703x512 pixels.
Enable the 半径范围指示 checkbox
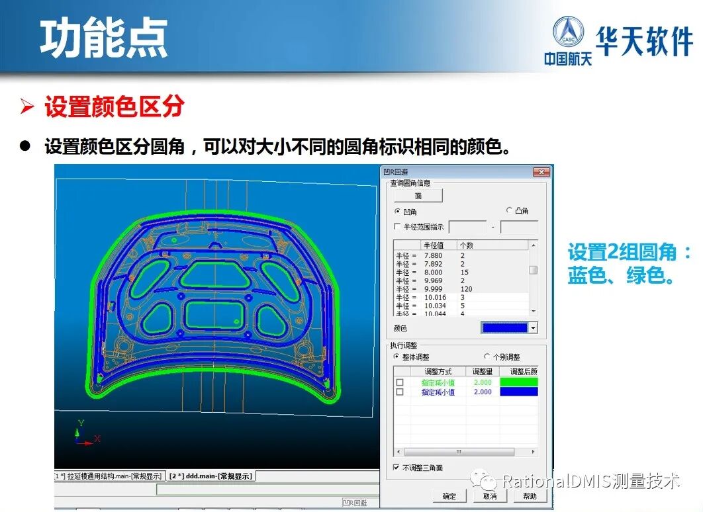396,226
